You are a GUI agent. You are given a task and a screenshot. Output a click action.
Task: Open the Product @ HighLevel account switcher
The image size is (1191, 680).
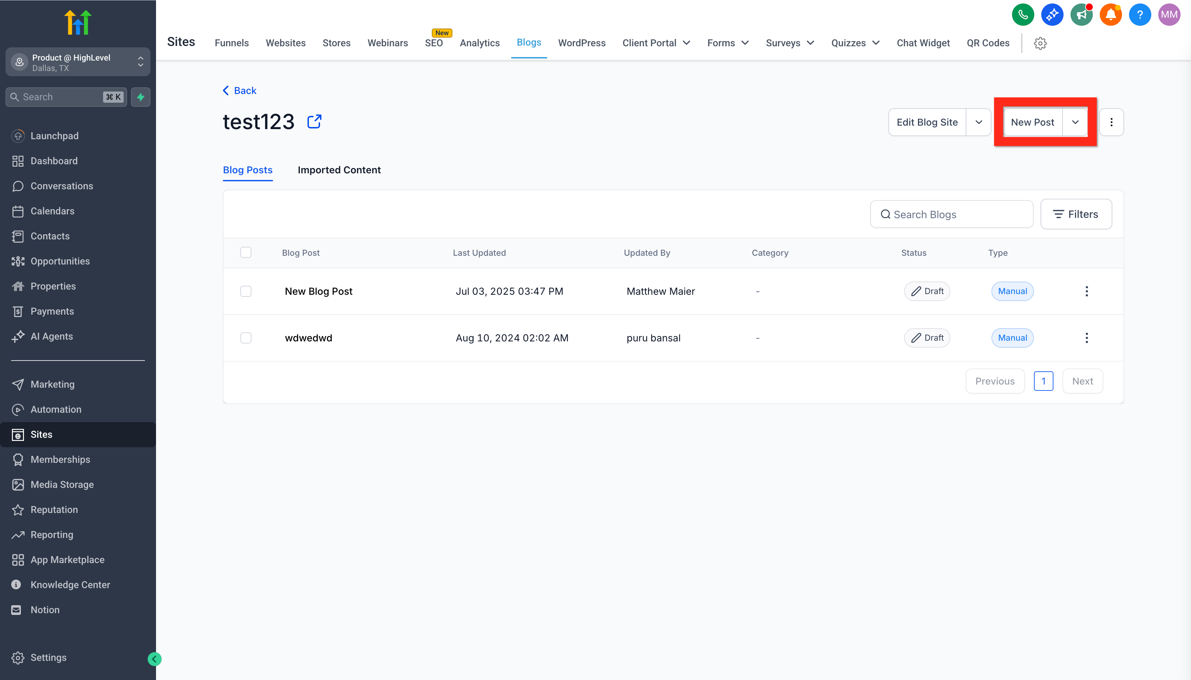78,62
